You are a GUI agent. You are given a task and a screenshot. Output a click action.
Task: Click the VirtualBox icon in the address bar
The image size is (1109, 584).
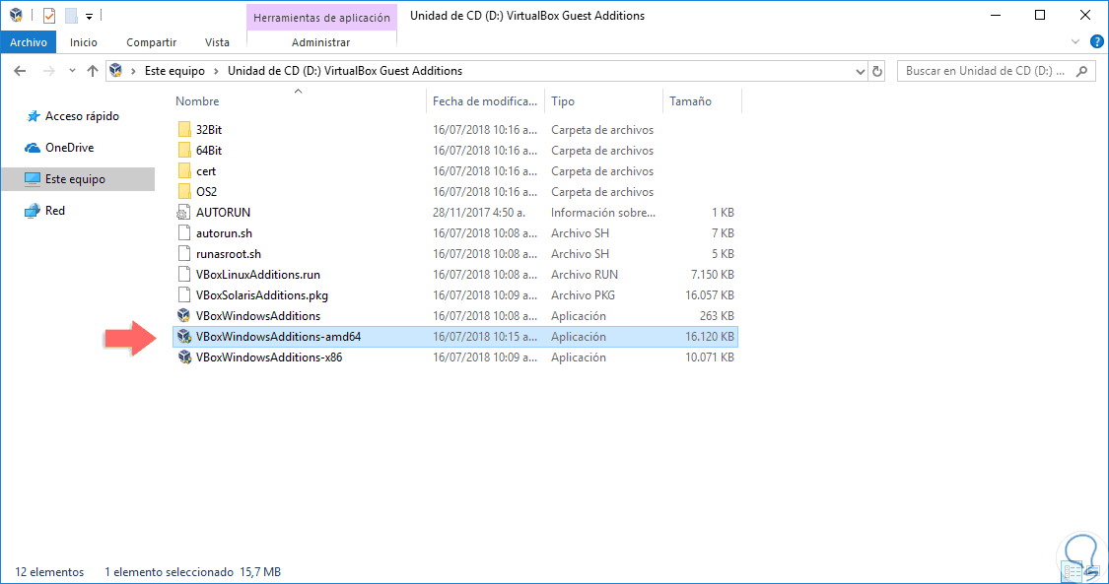(x=116, y=71)
